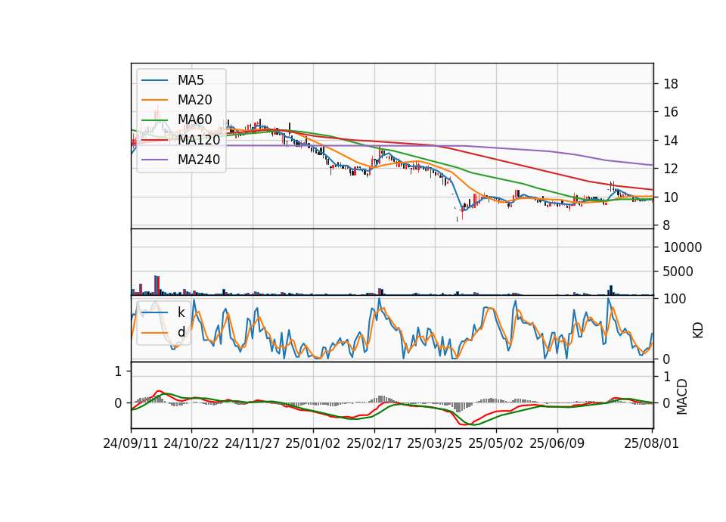Click the KD axis label
Viewport: 726px width, 522px height.
pos(698,331)
